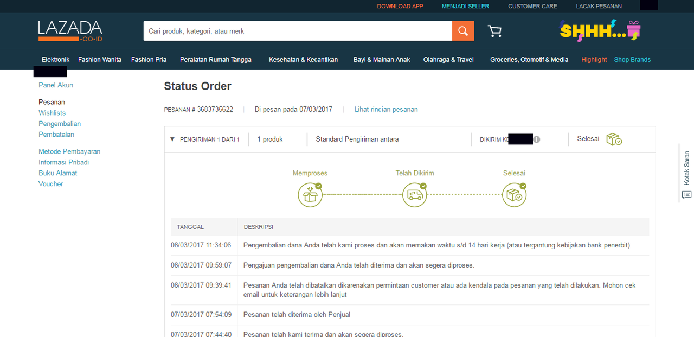The height and width of the screenshot is (337, 694).
Task: Click the SHHH gift promo banner
Action: tap(600, 30)
